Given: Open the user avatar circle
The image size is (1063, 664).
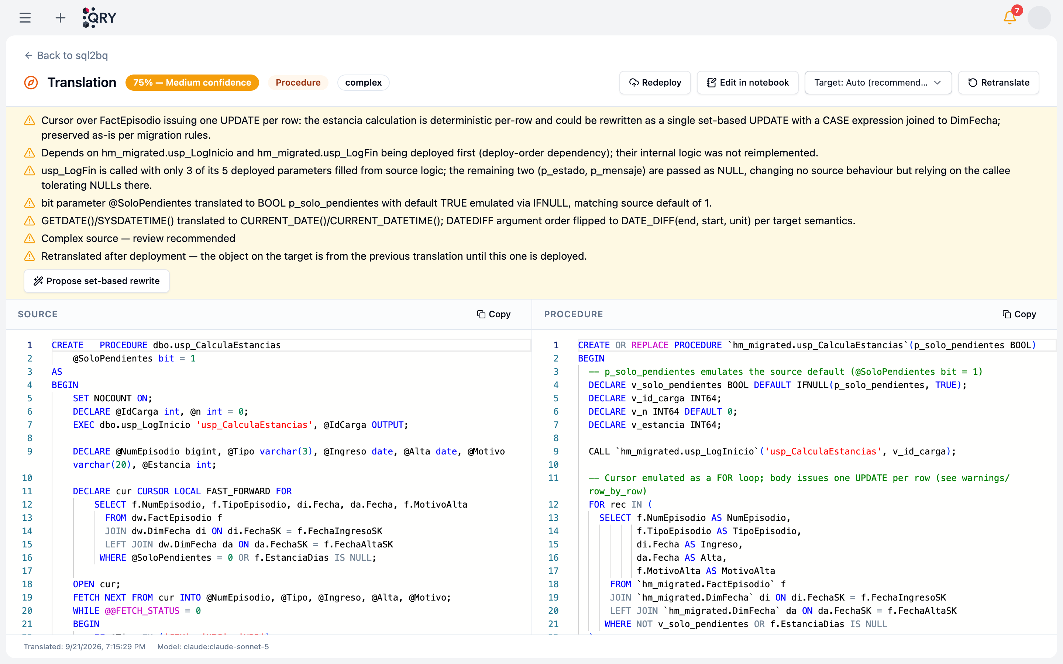Looking at the screenshot, I should 1039,18.
